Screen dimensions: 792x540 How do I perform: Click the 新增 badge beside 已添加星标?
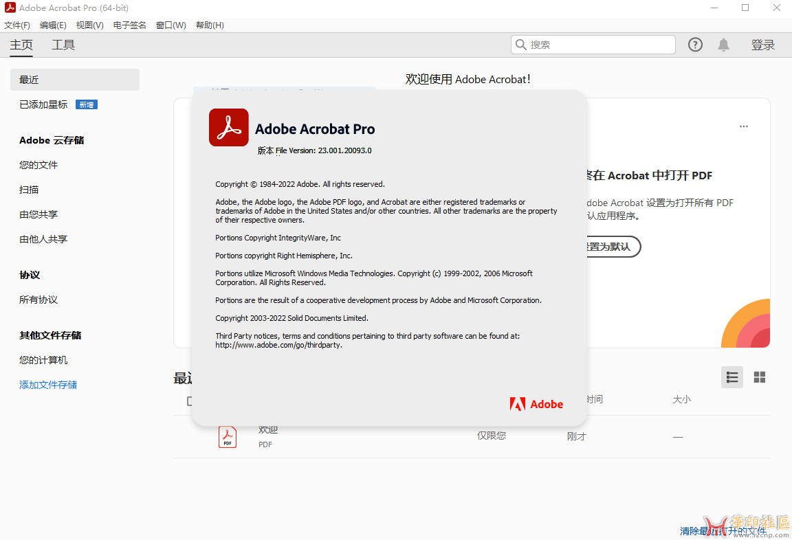[x=87, y=104]
